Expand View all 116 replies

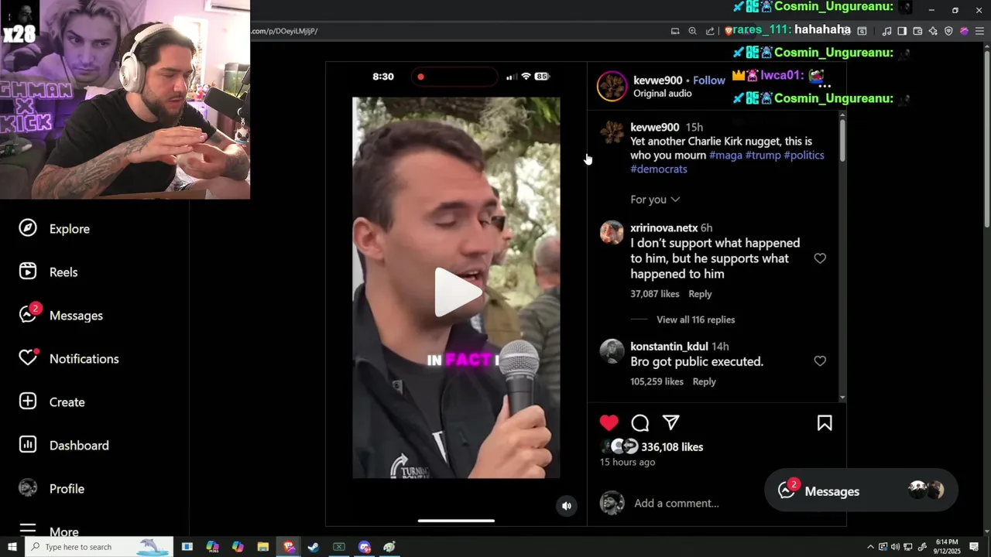pos(695,320)
